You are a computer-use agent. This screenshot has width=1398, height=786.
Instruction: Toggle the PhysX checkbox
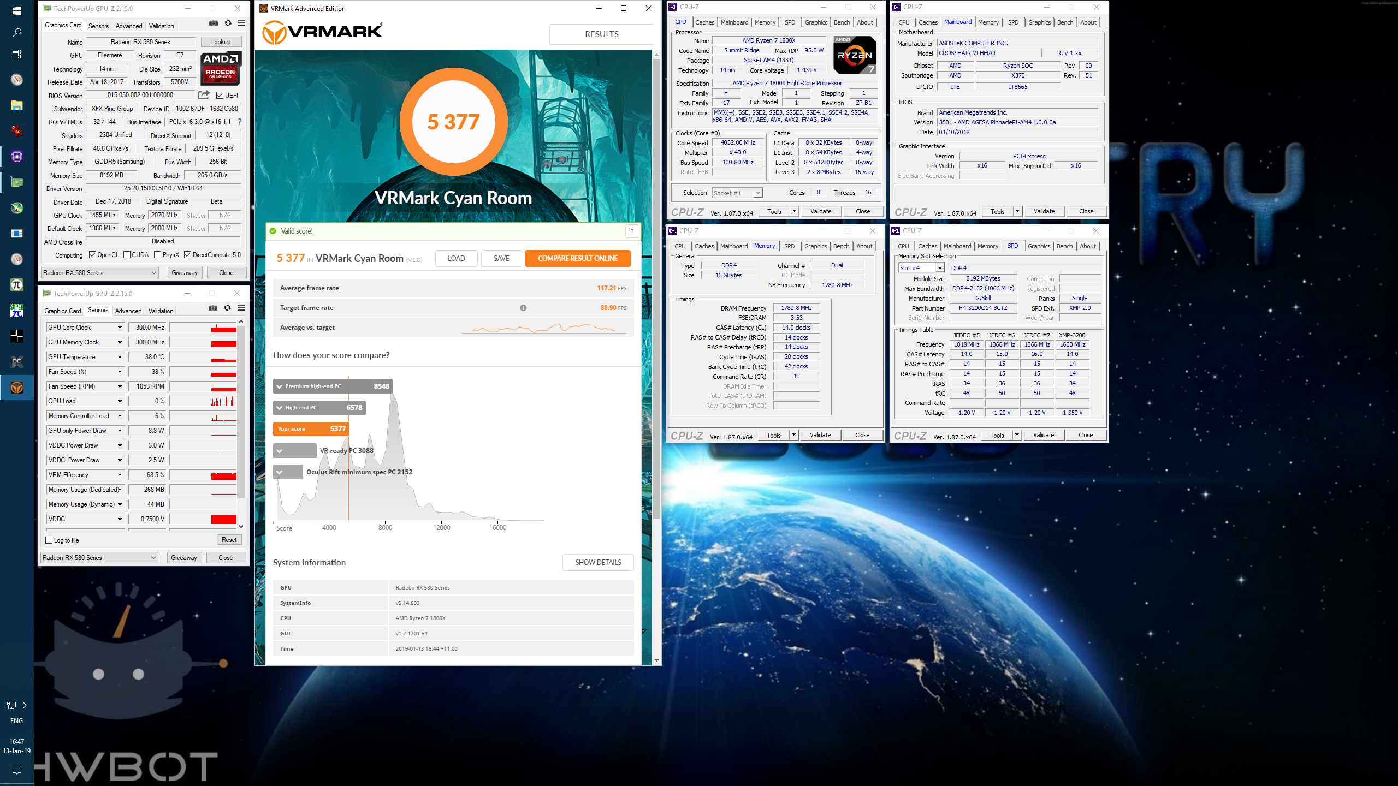click(x=157, y=255)
